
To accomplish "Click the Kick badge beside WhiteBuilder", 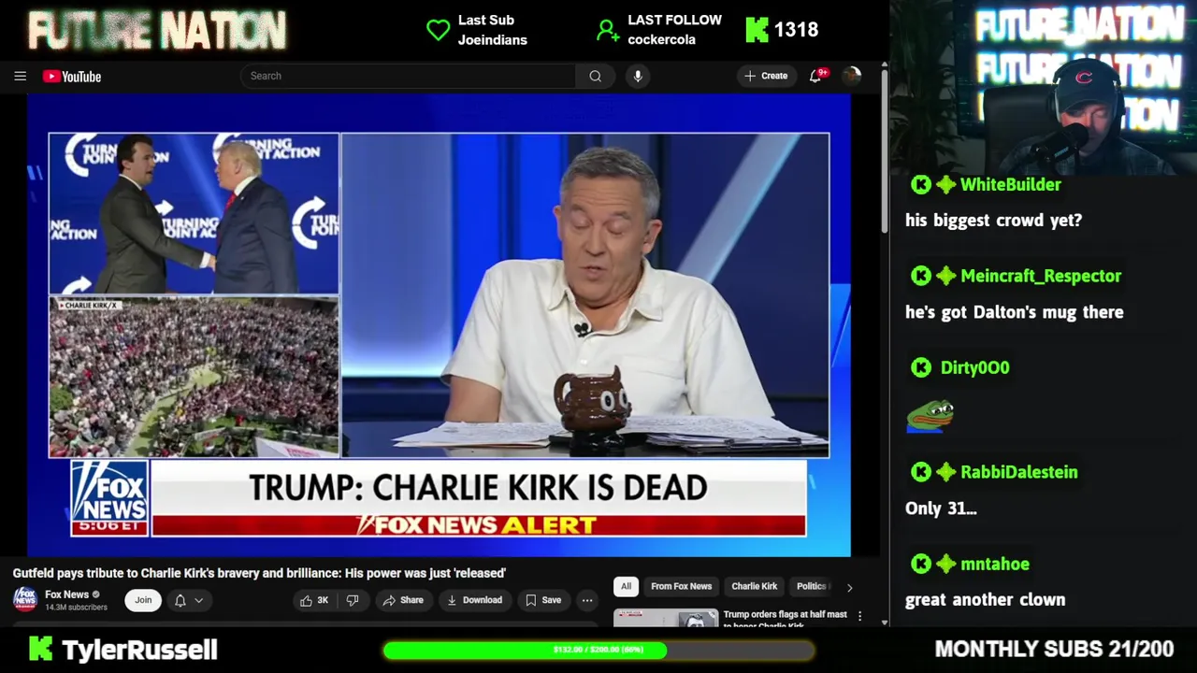I will (x=921, y=185).
